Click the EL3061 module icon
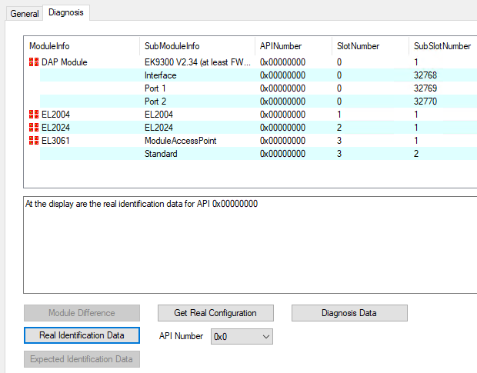477x373 pixels. coord(34,141)
